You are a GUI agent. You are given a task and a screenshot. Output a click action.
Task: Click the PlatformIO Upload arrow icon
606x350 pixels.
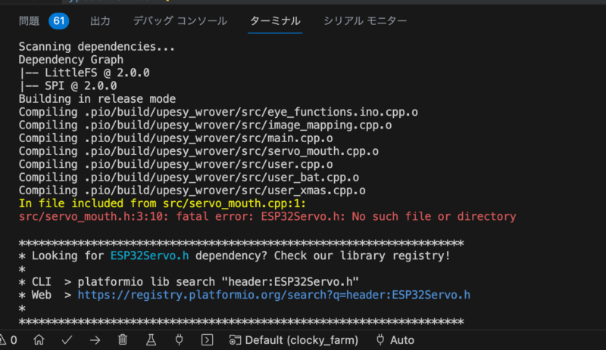(95, 340)
